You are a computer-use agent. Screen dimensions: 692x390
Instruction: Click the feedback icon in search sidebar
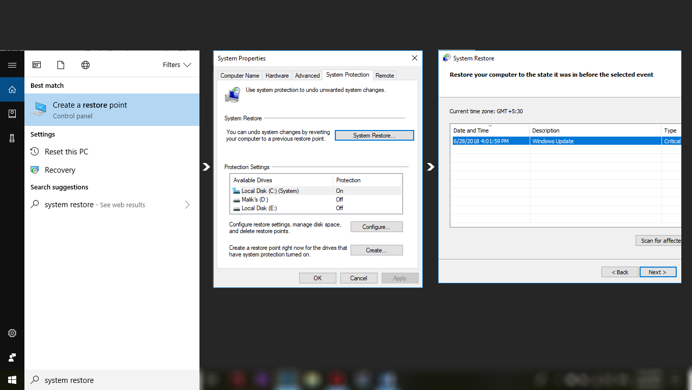pyautogui.click(x=12, y=357)
